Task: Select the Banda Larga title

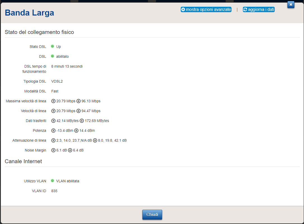Action: (x=29, y=13)
